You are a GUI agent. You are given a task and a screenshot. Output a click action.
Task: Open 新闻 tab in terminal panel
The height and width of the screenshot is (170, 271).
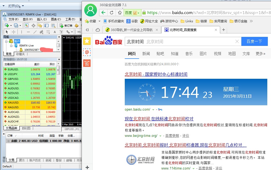[x=48, y=160]
